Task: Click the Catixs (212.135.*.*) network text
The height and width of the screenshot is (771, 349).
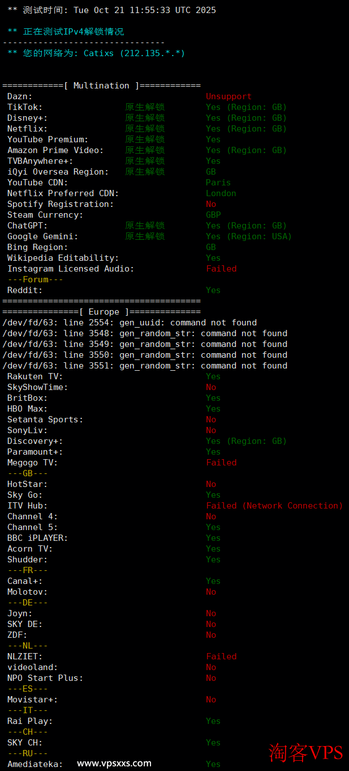Action: point(134,53)
